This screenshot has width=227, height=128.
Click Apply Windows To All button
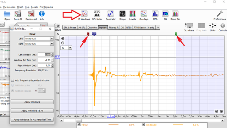(x=32, y=111)
